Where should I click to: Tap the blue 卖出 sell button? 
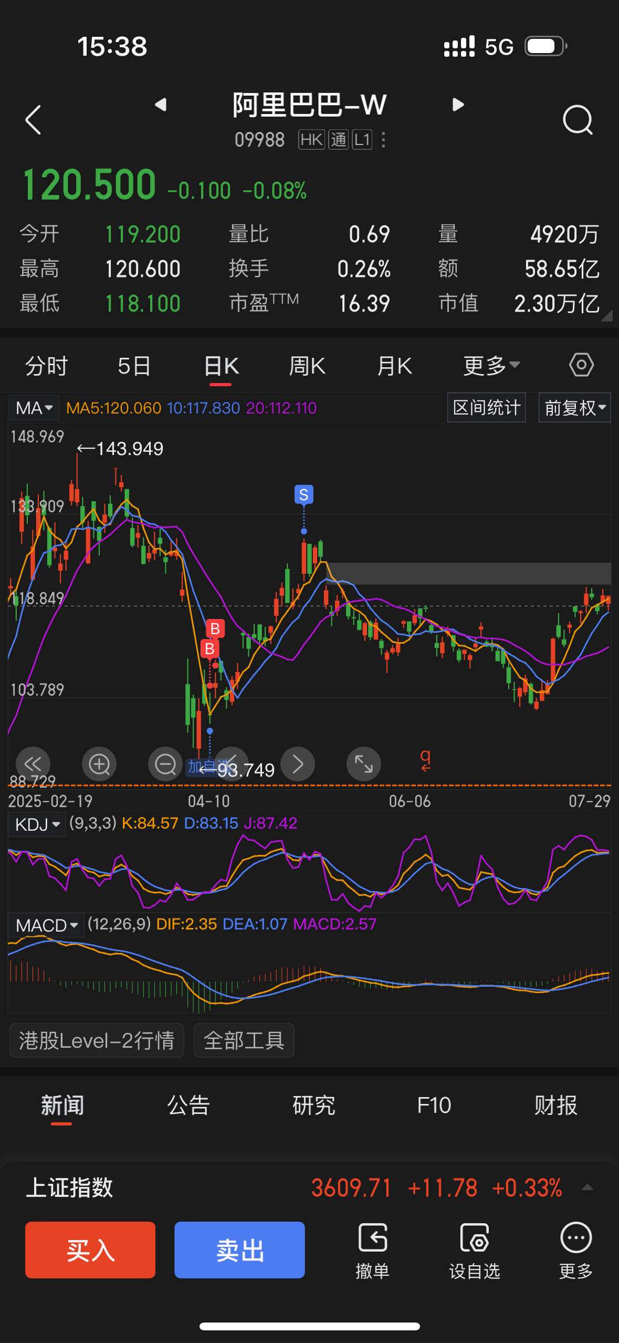point(239,1249)
